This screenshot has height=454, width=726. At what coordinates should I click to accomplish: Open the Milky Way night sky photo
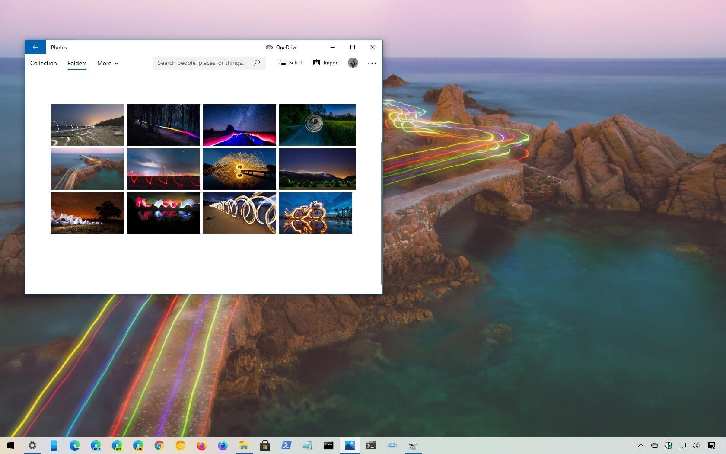239,125
